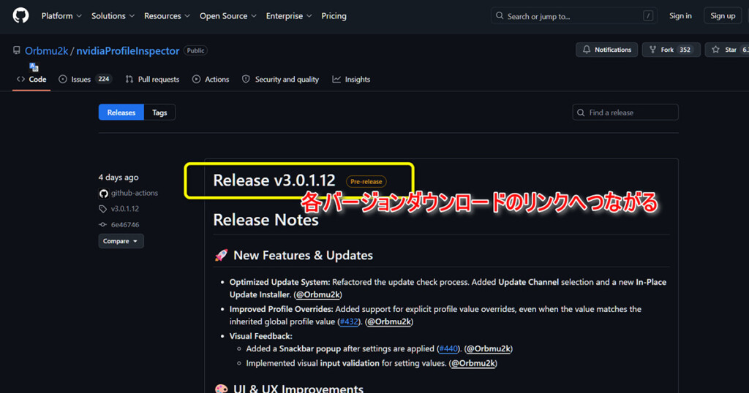The width and height of the screenshot is (749, 393).
Task: Click the Notifications bell button
Action: [606, 50]
